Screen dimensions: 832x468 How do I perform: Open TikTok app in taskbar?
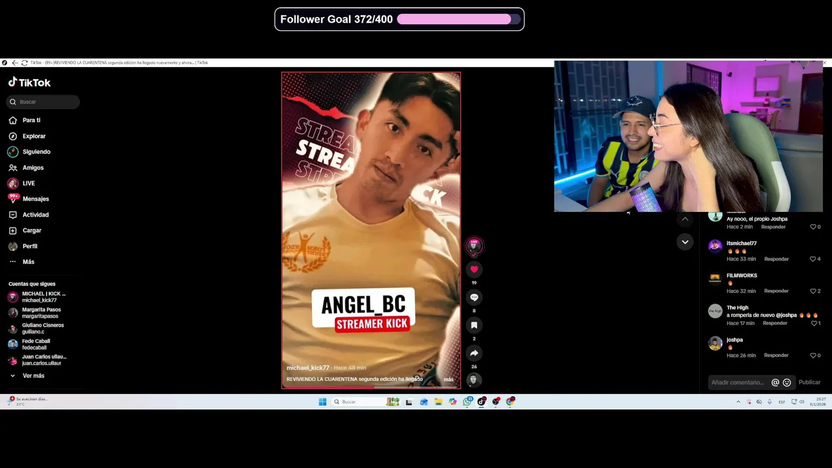pyautogui.click(x=482, y=402)
